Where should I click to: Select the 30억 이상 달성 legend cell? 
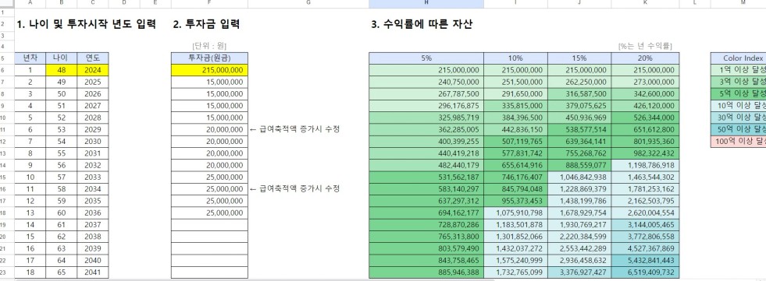click(738, 118)
